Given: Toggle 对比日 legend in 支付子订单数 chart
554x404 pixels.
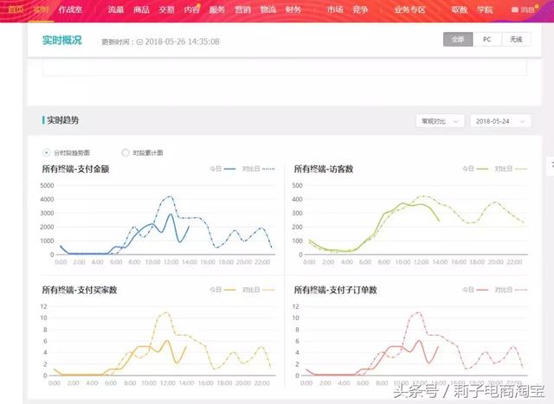Looking at the screenshot, I should (511, 290).
